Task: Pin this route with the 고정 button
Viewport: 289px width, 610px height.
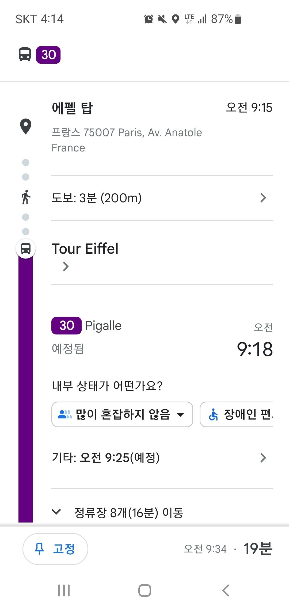Action: tap(55, 549)
